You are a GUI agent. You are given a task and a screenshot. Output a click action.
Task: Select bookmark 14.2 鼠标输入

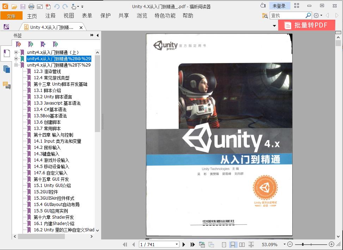[47, 148]
